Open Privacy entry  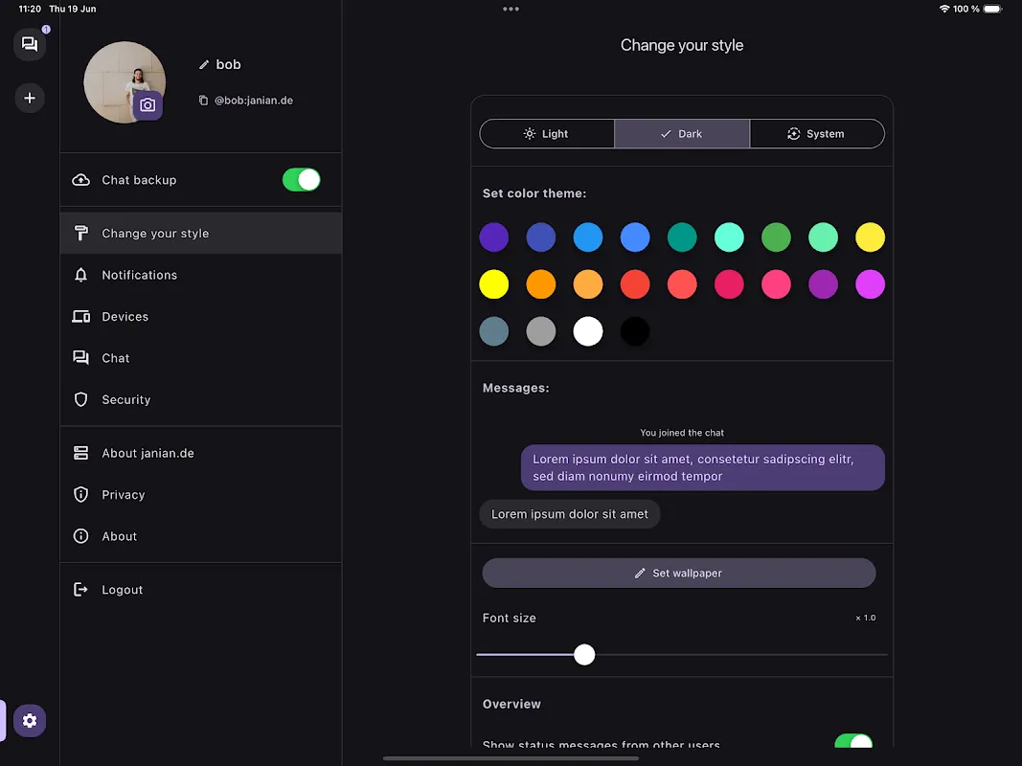pos(201,495)
